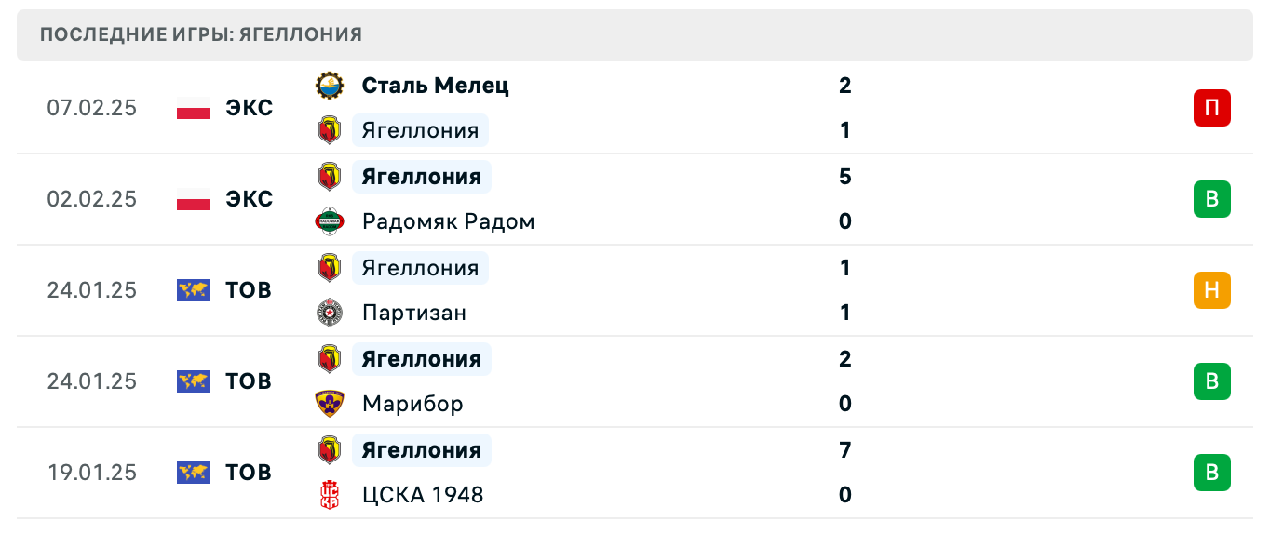Open the ЦСКА 1948 team link

(x=423, y=495)
